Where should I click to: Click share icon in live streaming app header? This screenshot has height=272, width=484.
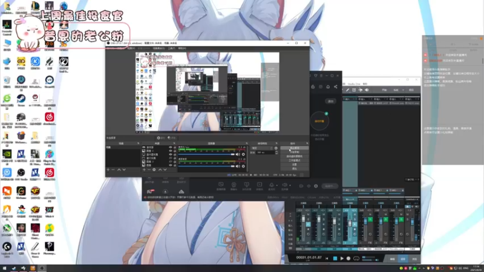tap(336, 87)
